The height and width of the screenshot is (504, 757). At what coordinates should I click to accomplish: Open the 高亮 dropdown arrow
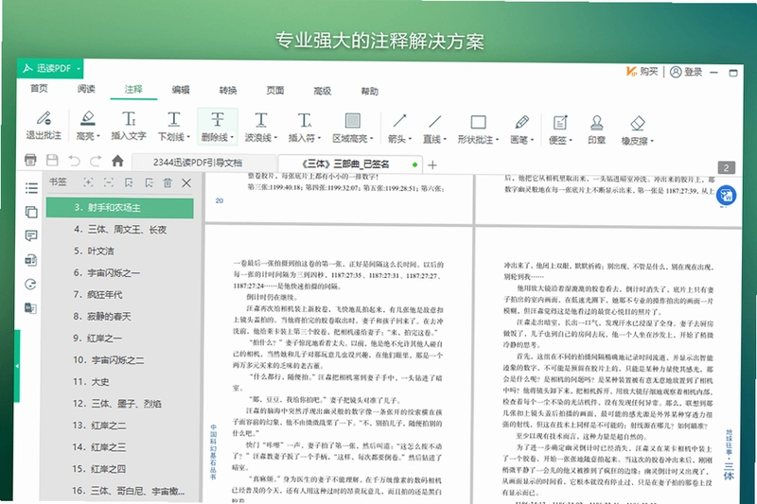[x=98, y=136]
